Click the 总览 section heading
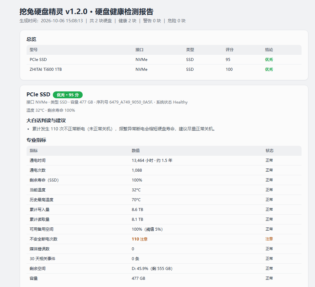This screenshot has width=315, height=287. pyautogui.click(x=31, y=39)
